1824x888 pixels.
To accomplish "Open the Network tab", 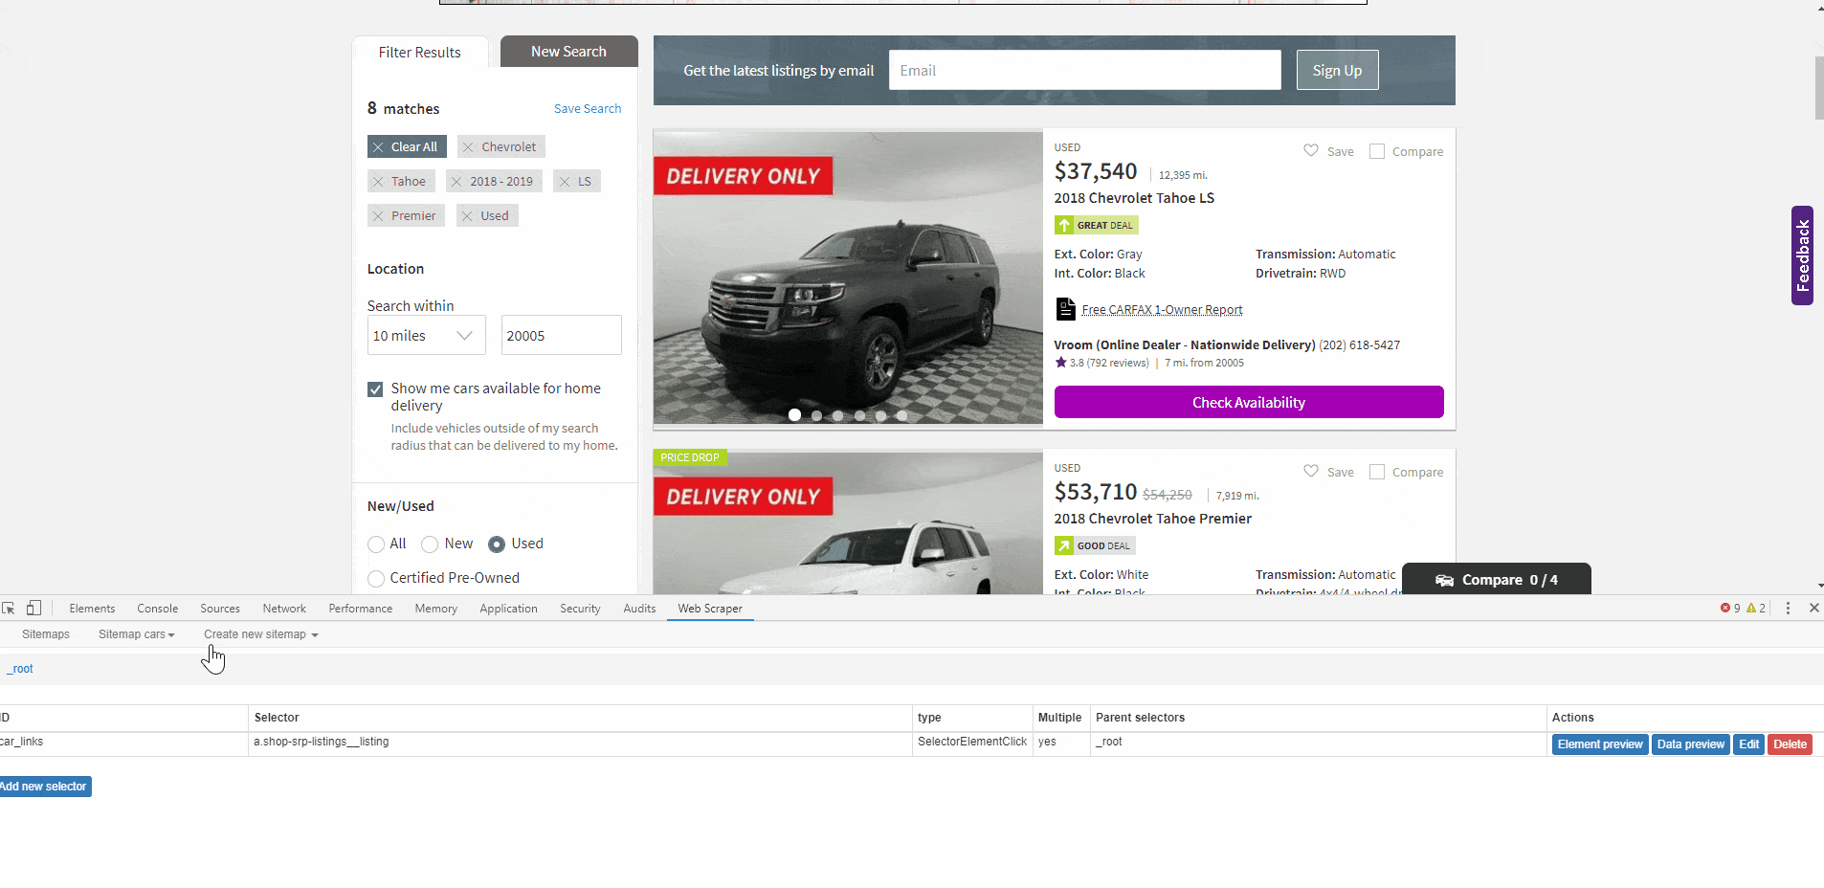I will 284,609.
